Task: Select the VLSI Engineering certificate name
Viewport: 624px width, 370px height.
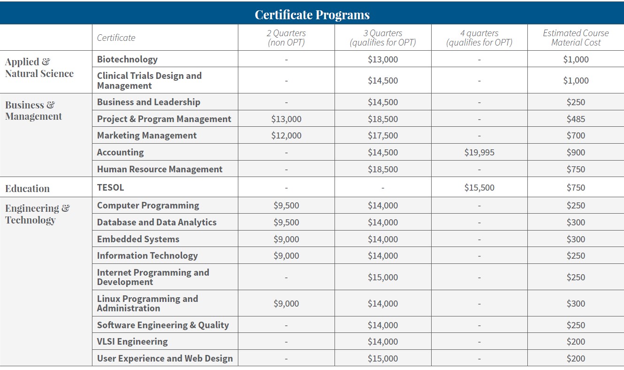Action: click(x=132, y=341)
